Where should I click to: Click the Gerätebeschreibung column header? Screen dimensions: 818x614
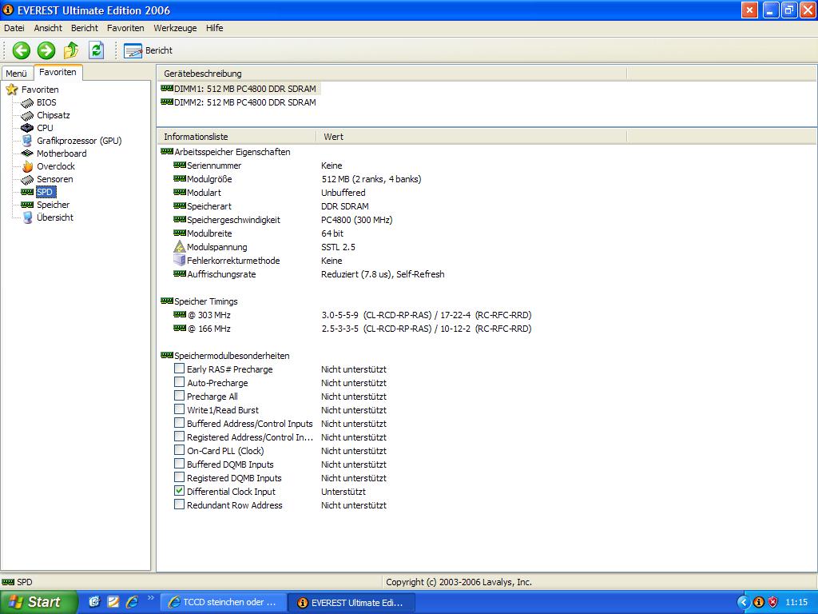click(391, 74)
